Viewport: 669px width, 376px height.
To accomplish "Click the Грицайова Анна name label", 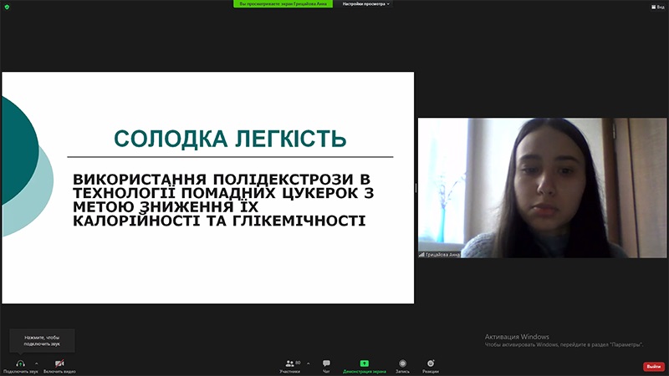I will tap(442, 255).
